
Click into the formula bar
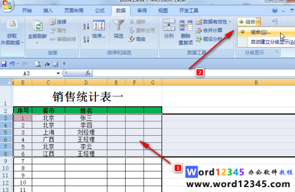click(x=194, y=73)
